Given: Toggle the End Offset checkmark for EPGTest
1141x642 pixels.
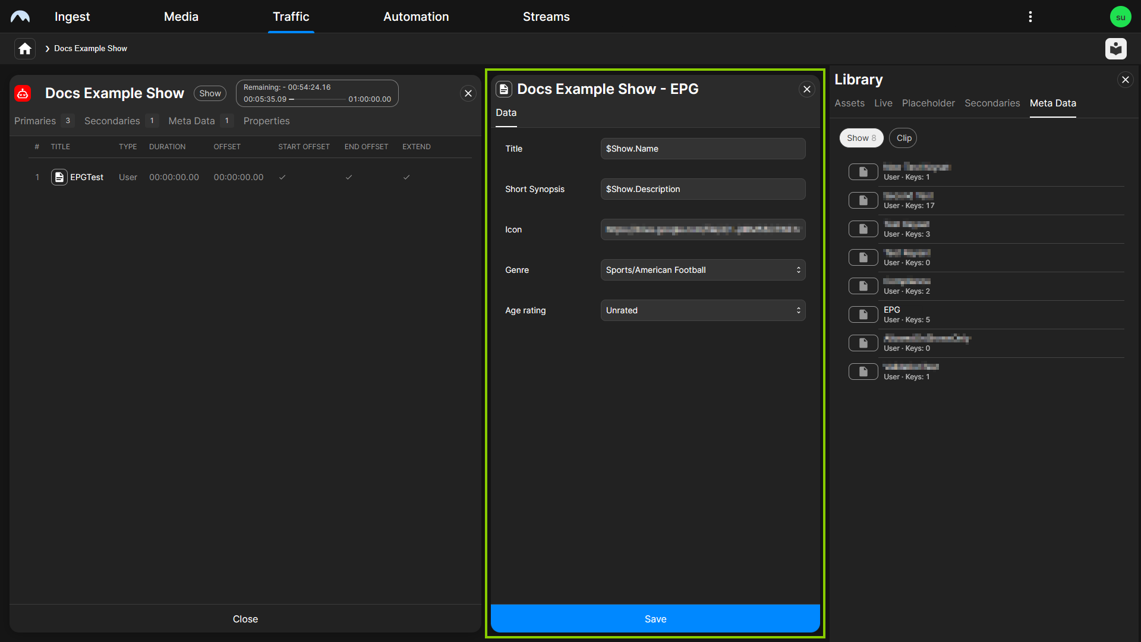Looking at the screenshot, I should [349, 177].
